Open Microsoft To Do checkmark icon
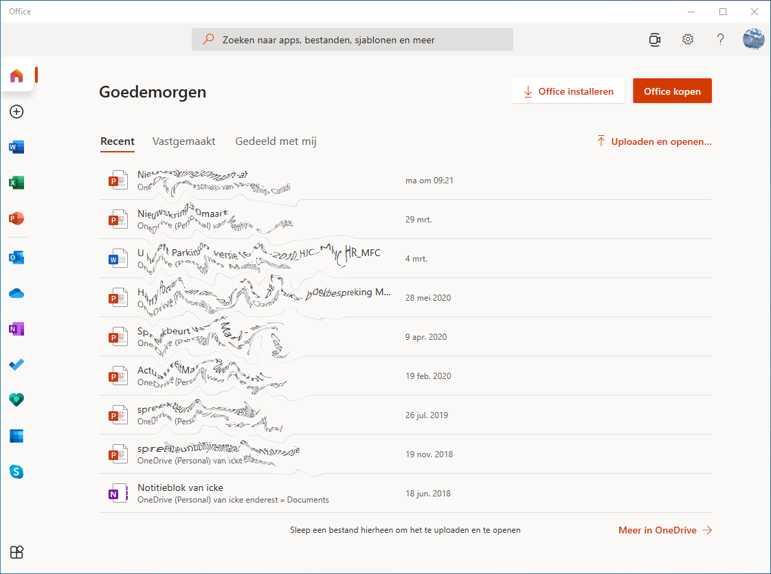This screenshot has height=574, width=771. pos(16,365)
